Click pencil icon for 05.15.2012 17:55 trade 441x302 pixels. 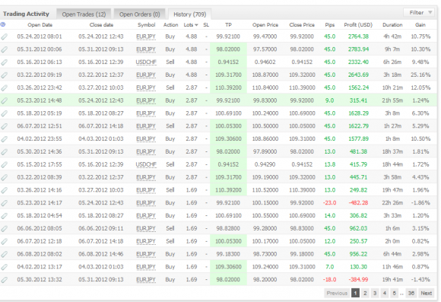point(5,164)
